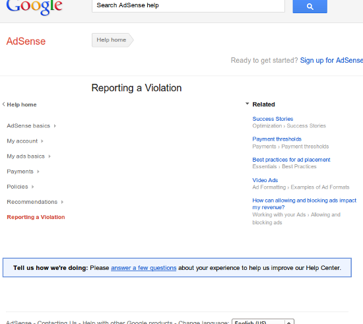363x324 pixels.
Task: Open the Payment thresholds link
Action: [277, 139]
